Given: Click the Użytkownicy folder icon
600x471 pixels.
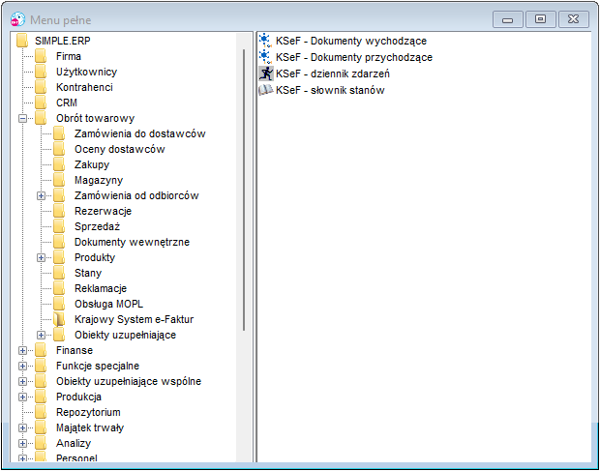Looking at the screenshot, I should [41, 72].
